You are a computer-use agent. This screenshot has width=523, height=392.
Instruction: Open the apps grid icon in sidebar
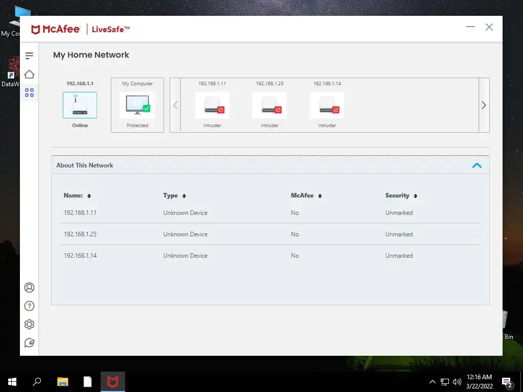(29, 93)
